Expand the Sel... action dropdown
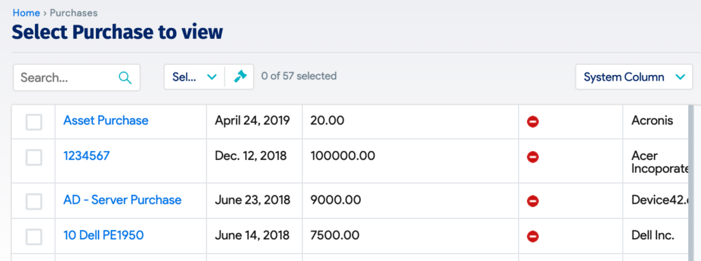Screen dimensions: 701x261 click(x=194, y=77)
